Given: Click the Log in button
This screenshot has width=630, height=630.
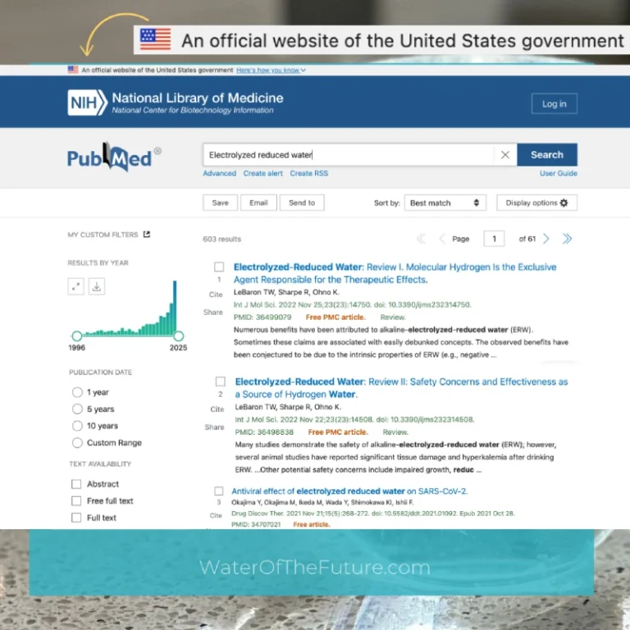Looking at the screenshot, I should pyautogui.click(x=554, y=103).
